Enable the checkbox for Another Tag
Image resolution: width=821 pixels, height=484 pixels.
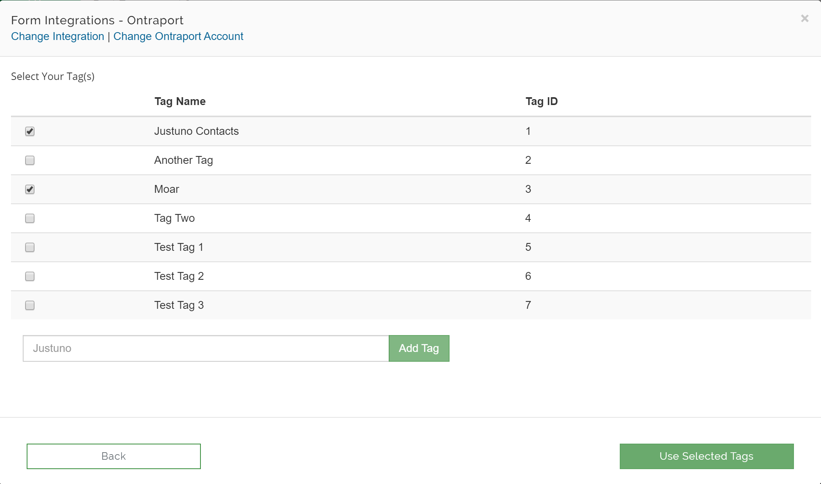(29, 160)
